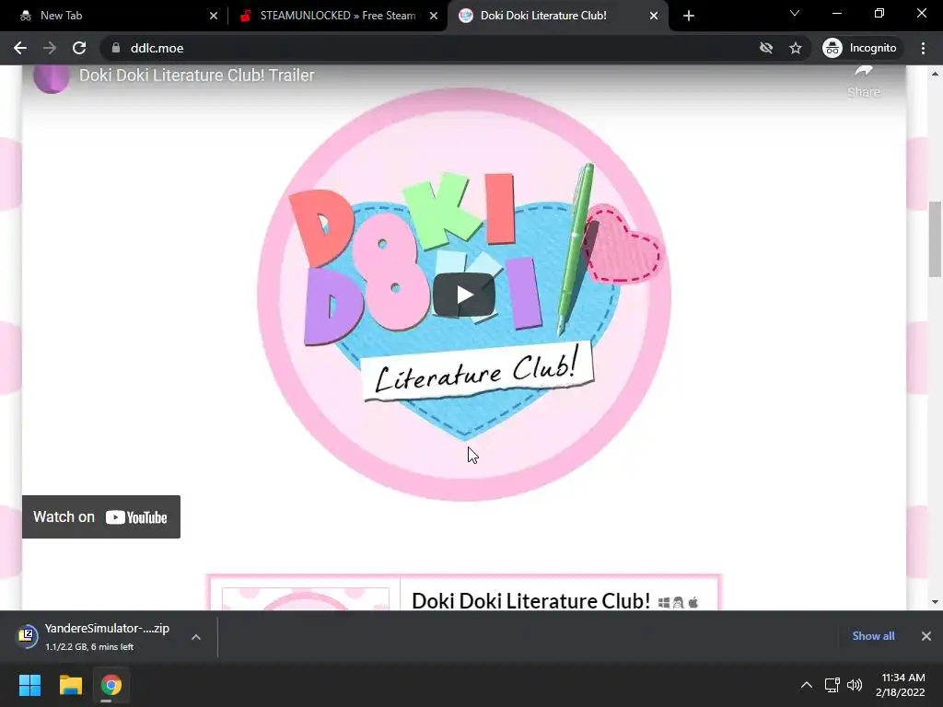This screenshot has width=943, height=707.
Task: Close the New Tab tab
Action: tap(214, 16)
